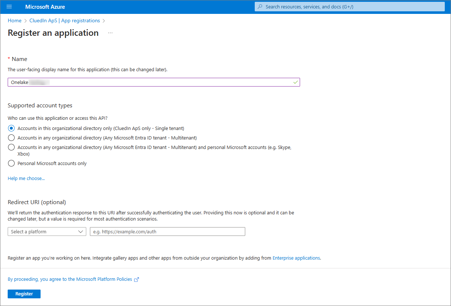Click the ellipsis beside Register an application
This screenshot has width=451, height=306.
pos(110,33)
